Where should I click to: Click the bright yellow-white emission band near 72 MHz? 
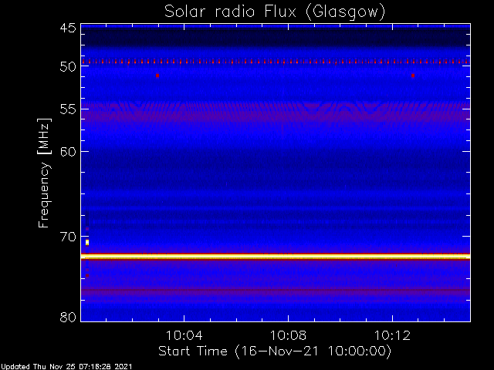click(276, 257)
